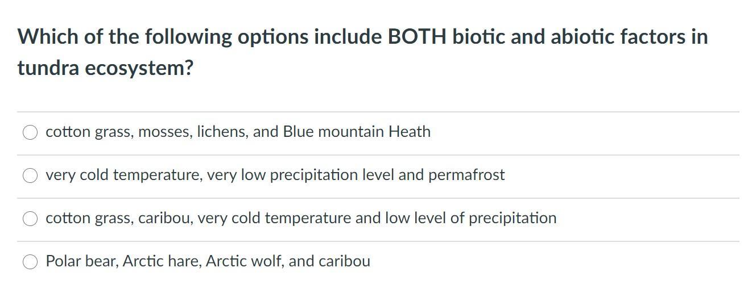Screen dimensions: 752x301
Task: Mark the radio button for Polar bear, Arctic hare
Action: click(x=30, y=262)
